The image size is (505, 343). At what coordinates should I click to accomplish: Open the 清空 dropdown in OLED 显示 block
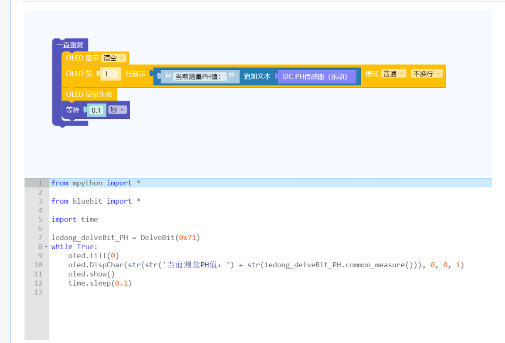(x=114, y=58)
